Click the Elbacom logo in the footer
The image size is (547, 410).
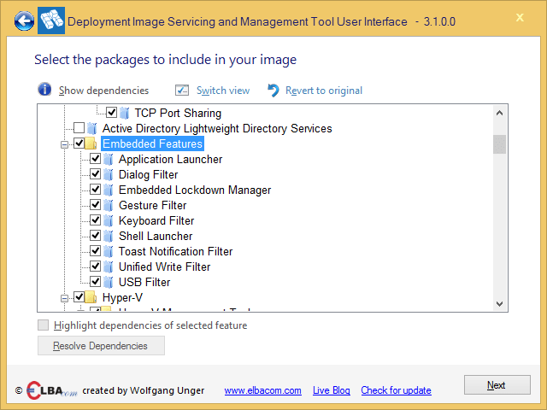pos(51,390)
